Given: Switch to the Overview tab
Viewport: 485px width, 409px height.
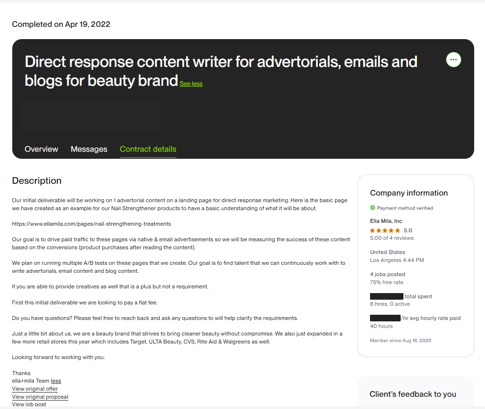Looking at the screenshot, I should (41, 149).
